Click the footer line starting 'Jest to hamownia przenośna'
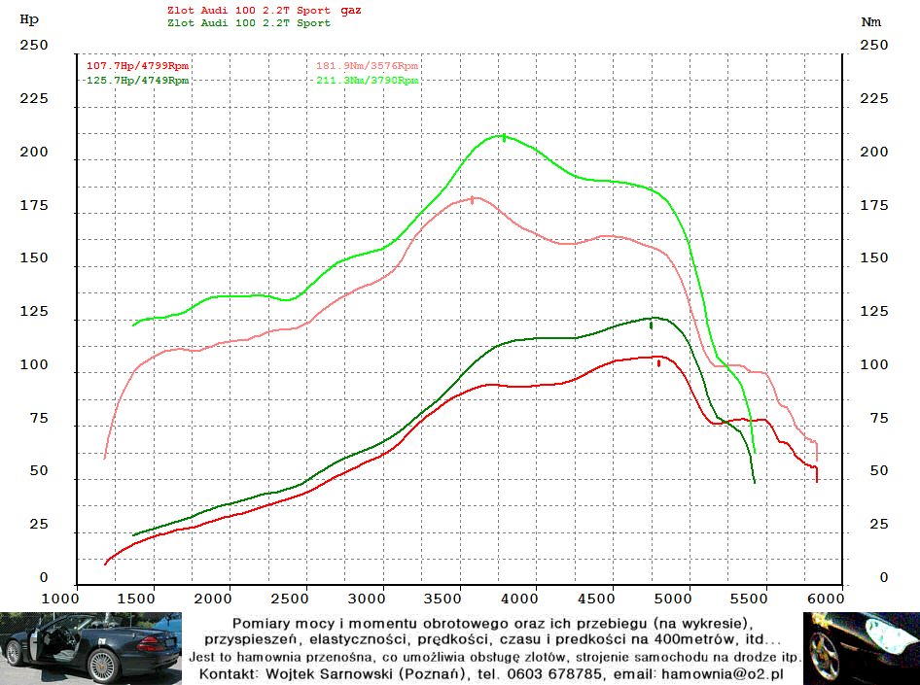The image size is (920, 685). [x=495, y=657]
